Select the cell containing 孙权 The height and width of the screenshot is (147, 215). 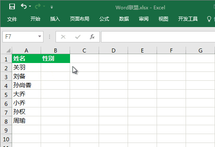[x=27, y=112]
